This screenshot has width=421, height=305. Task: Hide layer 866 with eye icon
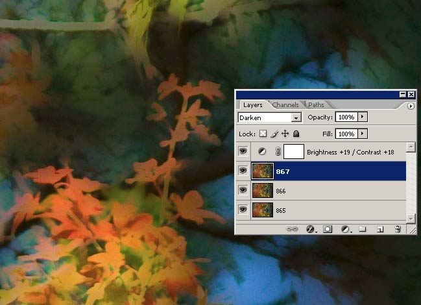tap(243, 190)
